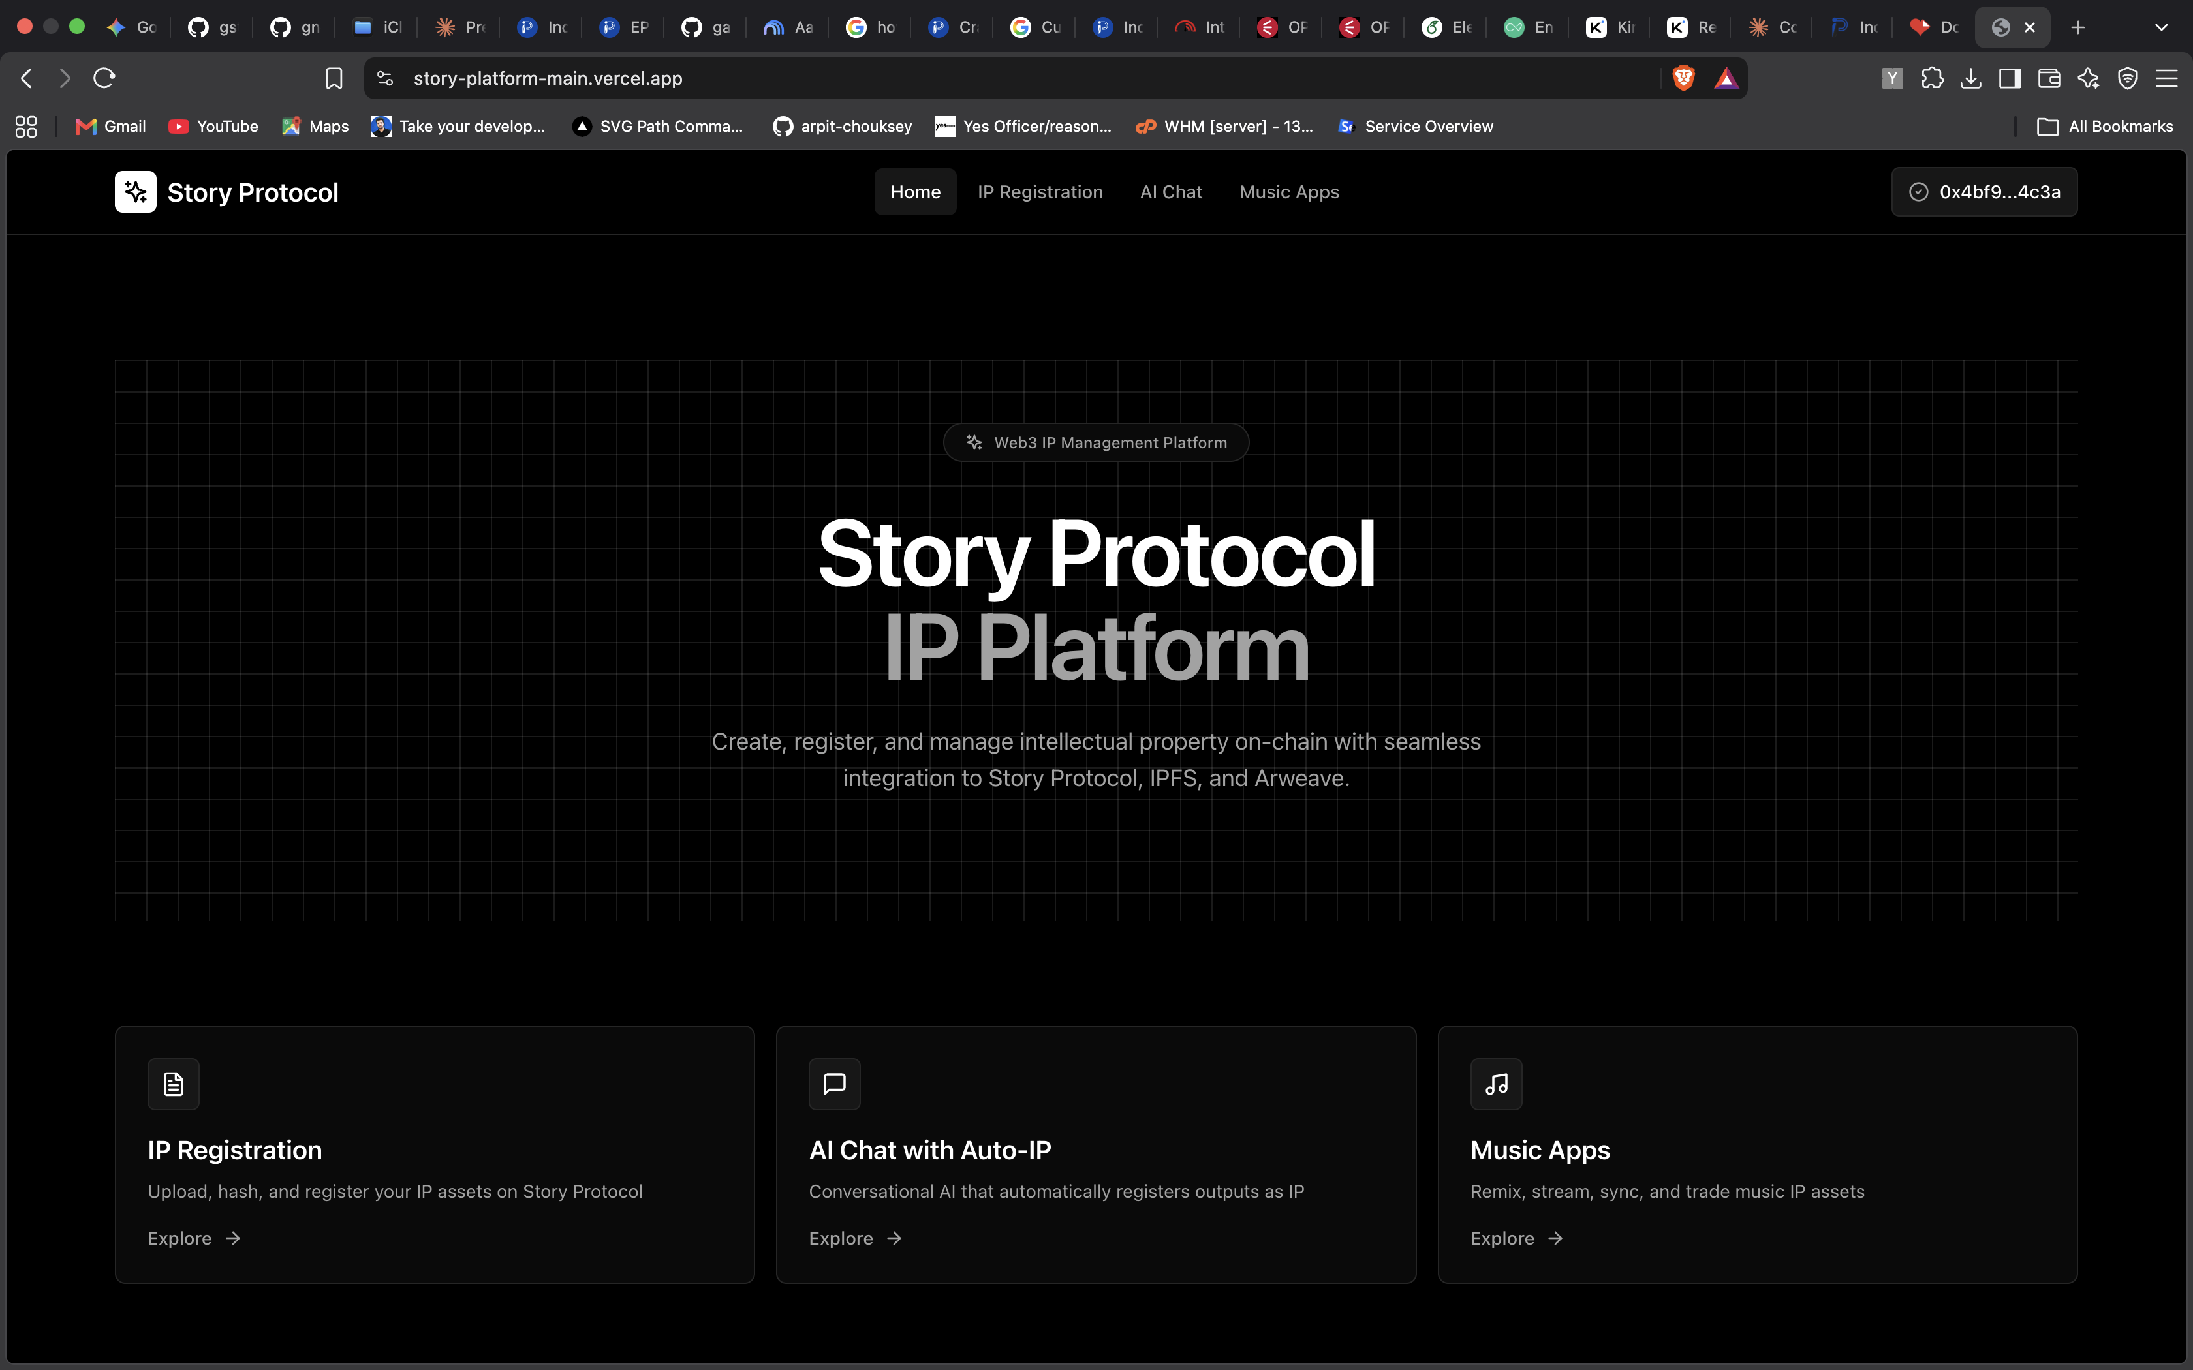2193x1370 pixels.
Task: Click the Brave Shields lion icon
Action: tap(1684, 79)
